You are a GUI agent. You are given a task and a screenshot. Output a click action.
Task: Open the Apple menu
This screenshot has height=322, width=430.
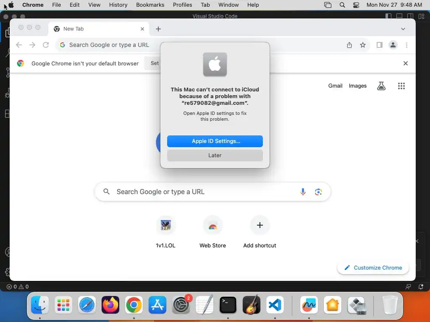coord(11,5)
